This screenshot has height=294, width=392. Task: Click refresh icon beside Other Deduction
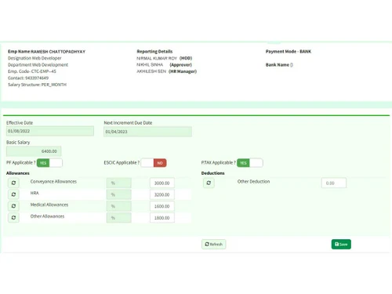209,183
